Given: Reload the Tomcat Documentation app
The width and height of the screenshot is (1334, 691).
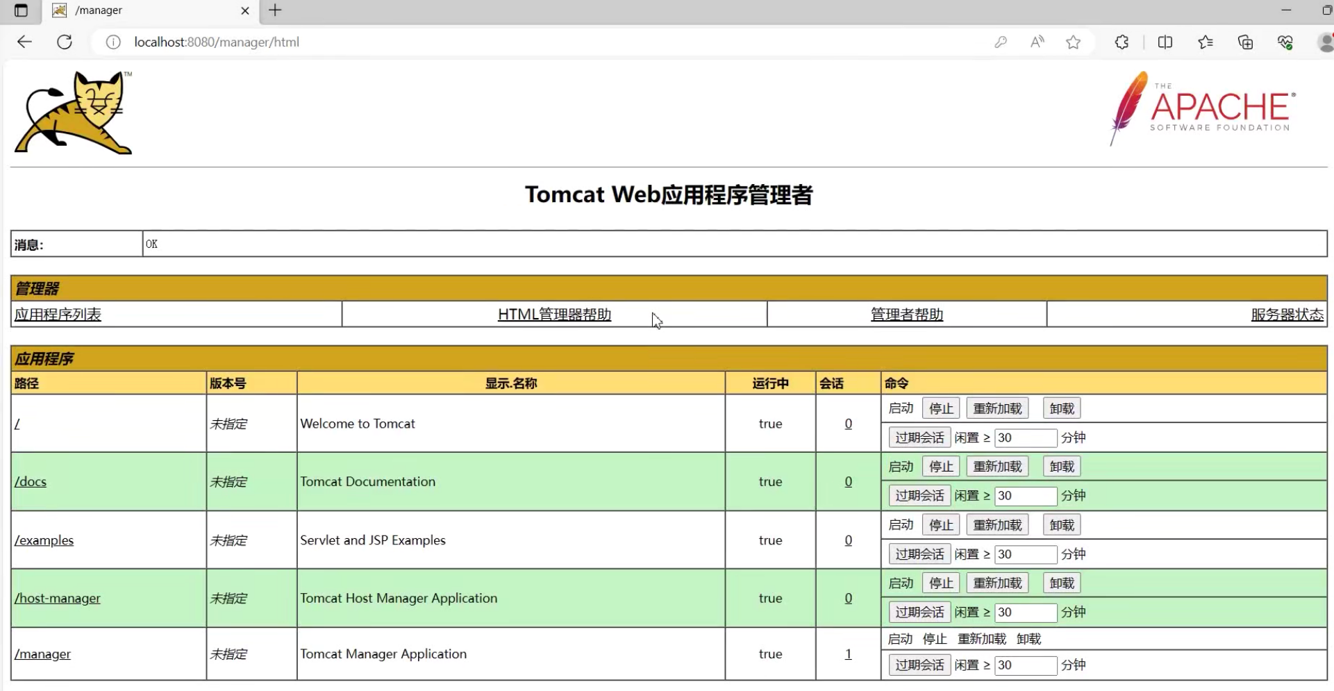Looking at the screenshot, I should click(997, 467).
